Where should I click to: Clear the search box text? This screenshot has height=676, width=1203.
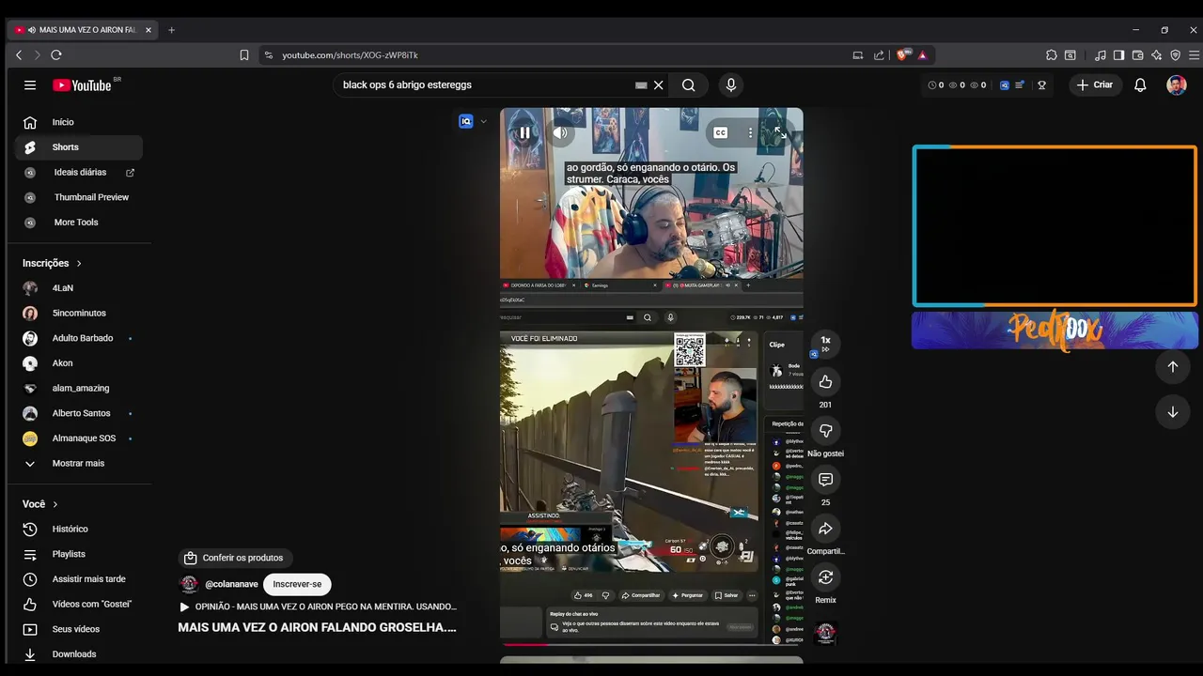pos(659,84)
